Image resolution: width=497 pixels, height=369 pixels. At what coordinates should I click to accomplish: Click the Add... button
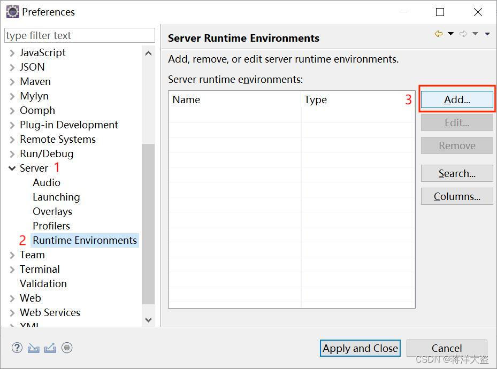click(x=457, y=100)
